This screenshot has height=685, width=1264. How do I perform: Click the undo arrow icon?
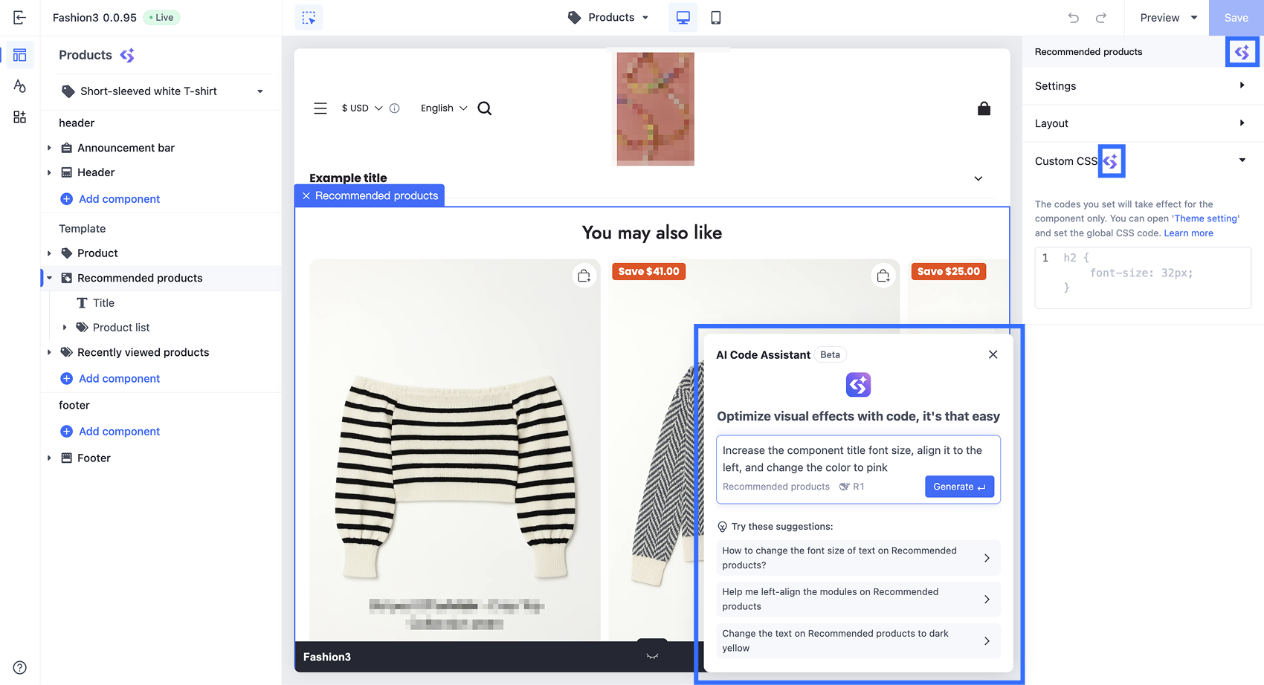(x=1073, y=18)
